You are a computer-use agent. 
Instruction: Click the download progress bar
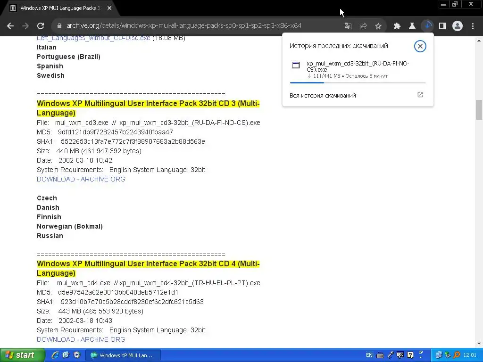pyautogui.click(x=358, y=82)
